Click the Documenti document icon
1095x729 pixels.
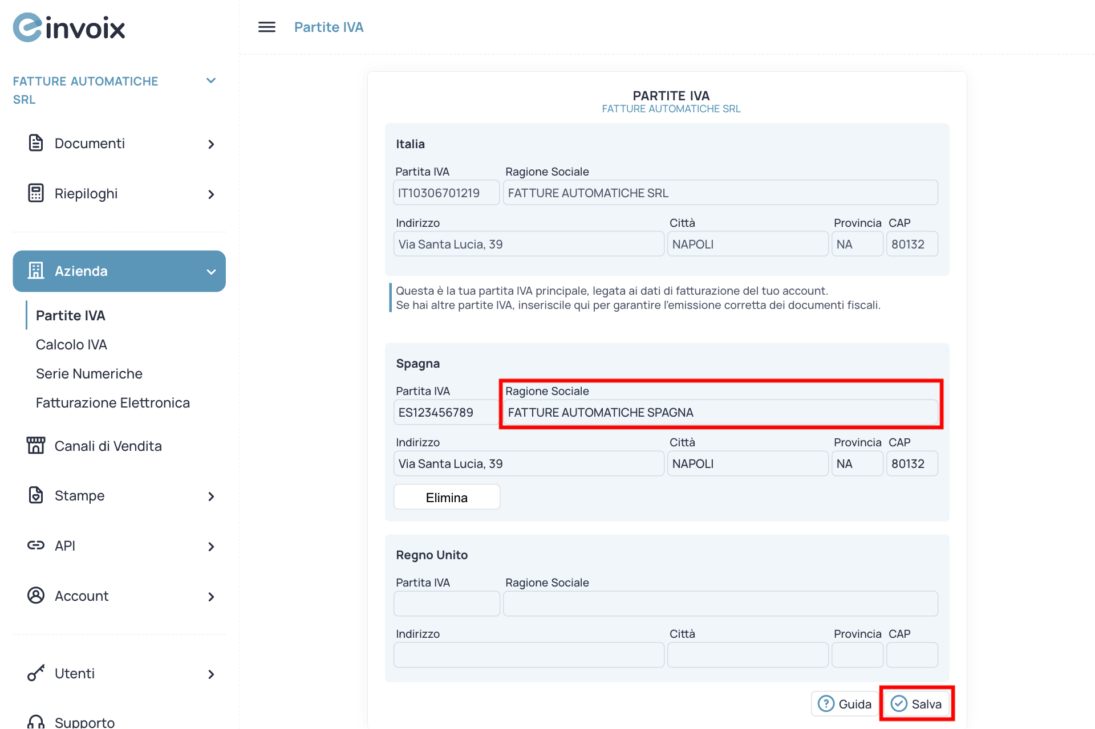pyautogui.click(x=35, y=143)
